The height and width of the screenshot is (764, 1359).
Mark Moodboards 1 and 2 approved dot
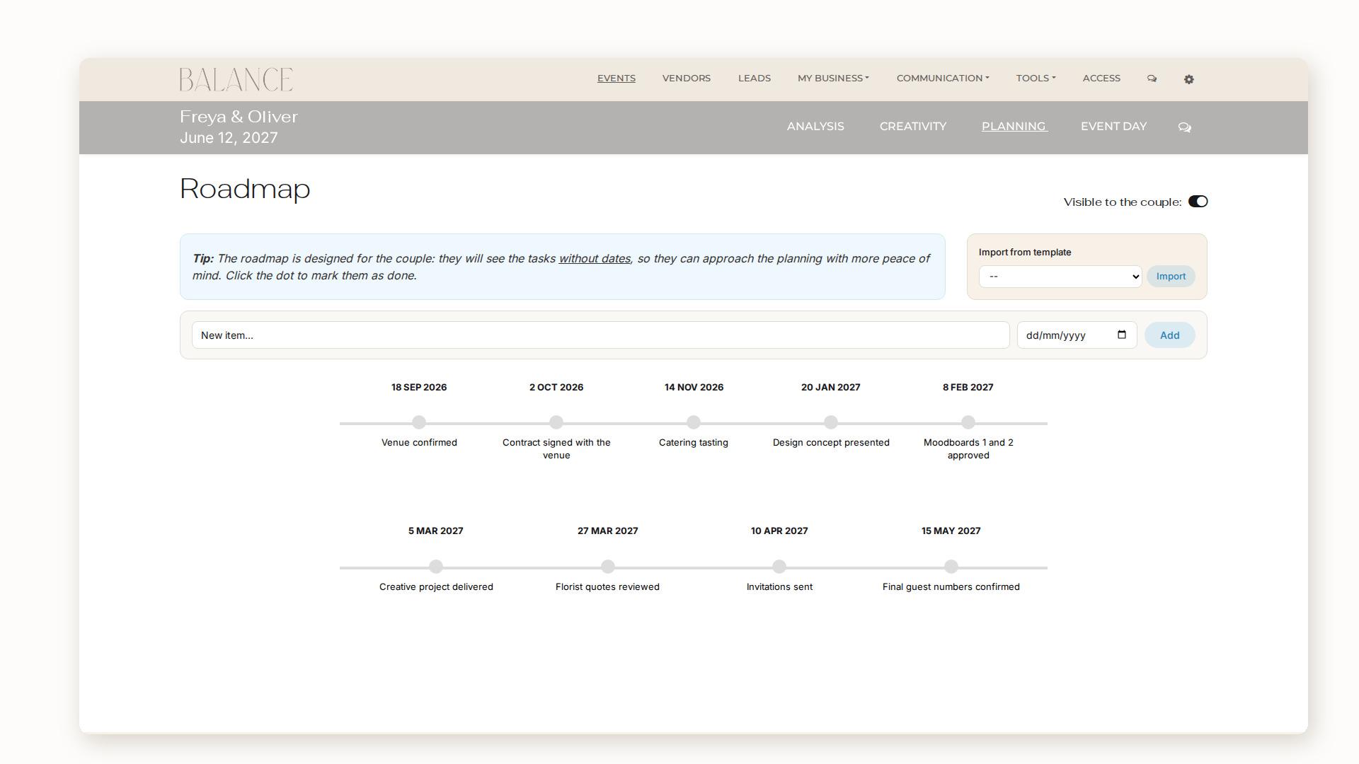coord(968,422)
